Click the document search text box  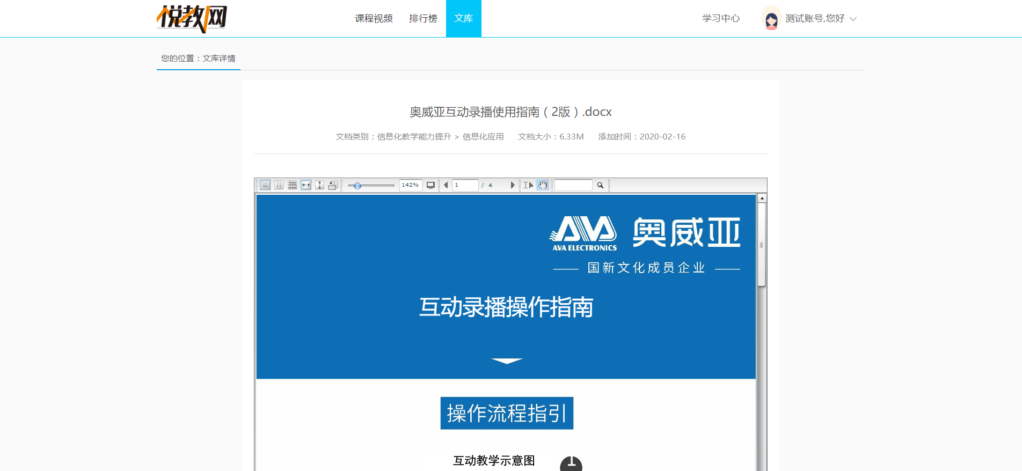click(x=573, y=185)
